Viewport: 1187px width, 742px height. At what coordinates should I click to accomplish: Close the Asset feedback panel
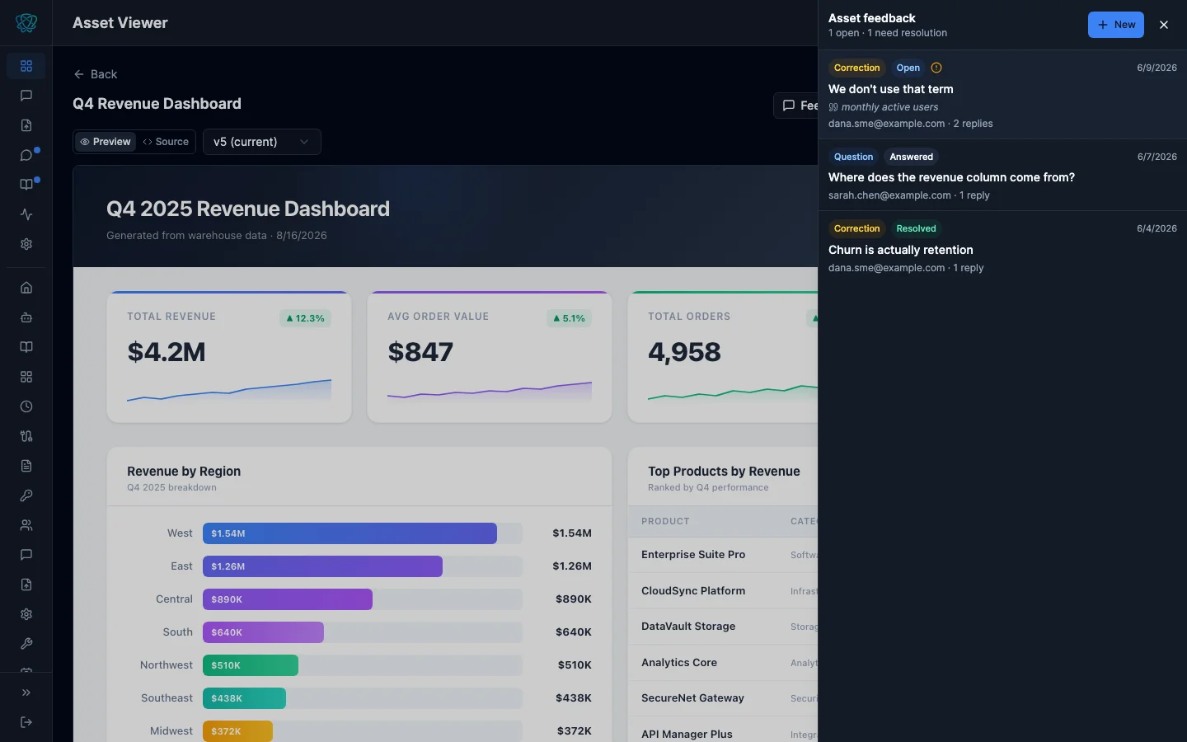coord(1164,25)
